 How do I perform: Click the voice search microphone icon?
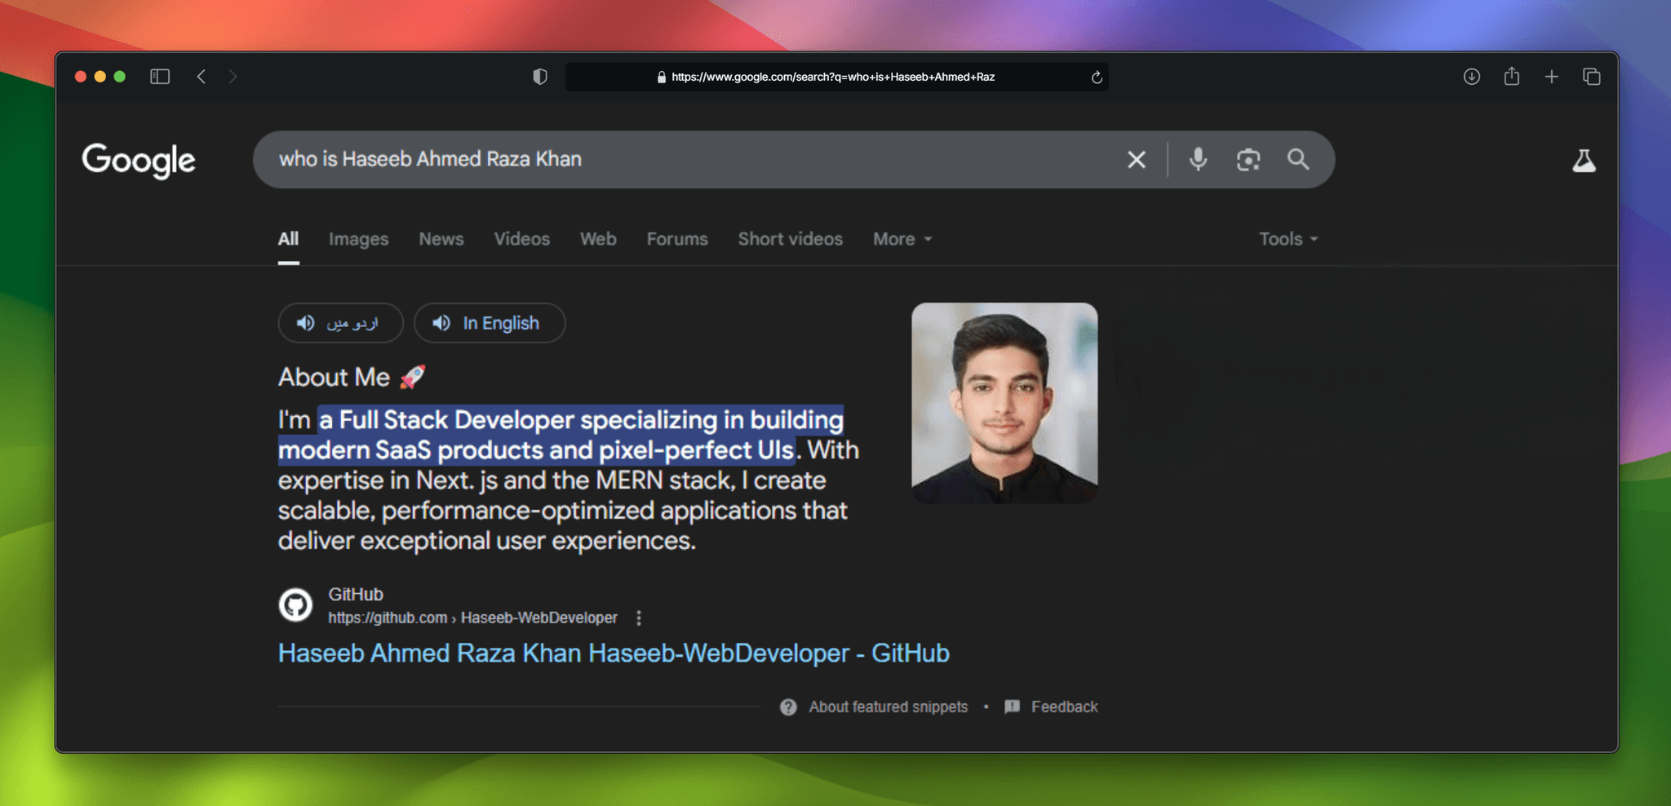point(1198,159)
